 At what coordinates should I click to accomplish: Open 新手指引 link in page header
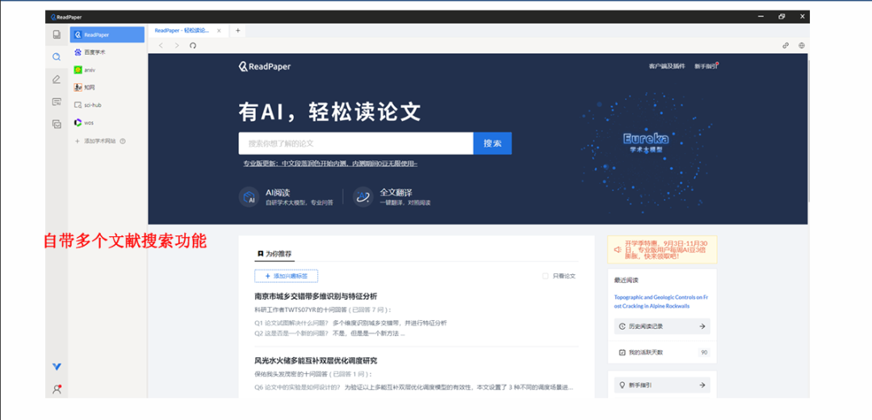tap(706, 67)
